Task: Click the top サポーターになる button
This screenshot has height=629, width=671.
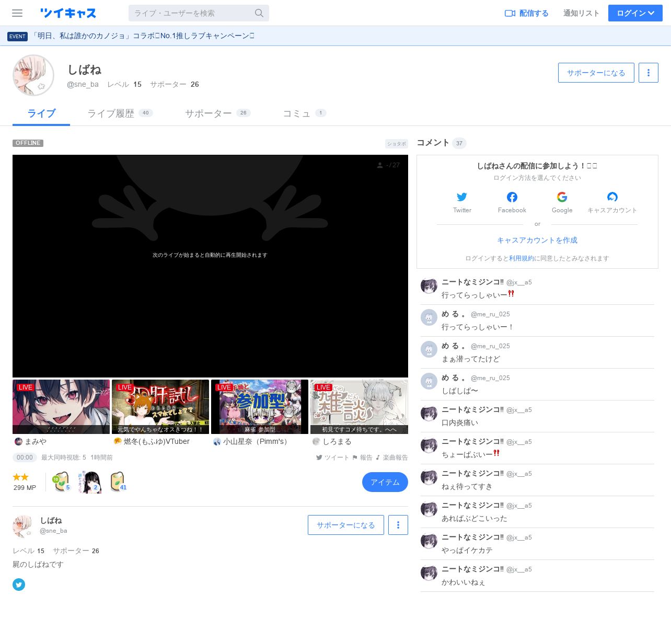Action: [x=596, y=73]
